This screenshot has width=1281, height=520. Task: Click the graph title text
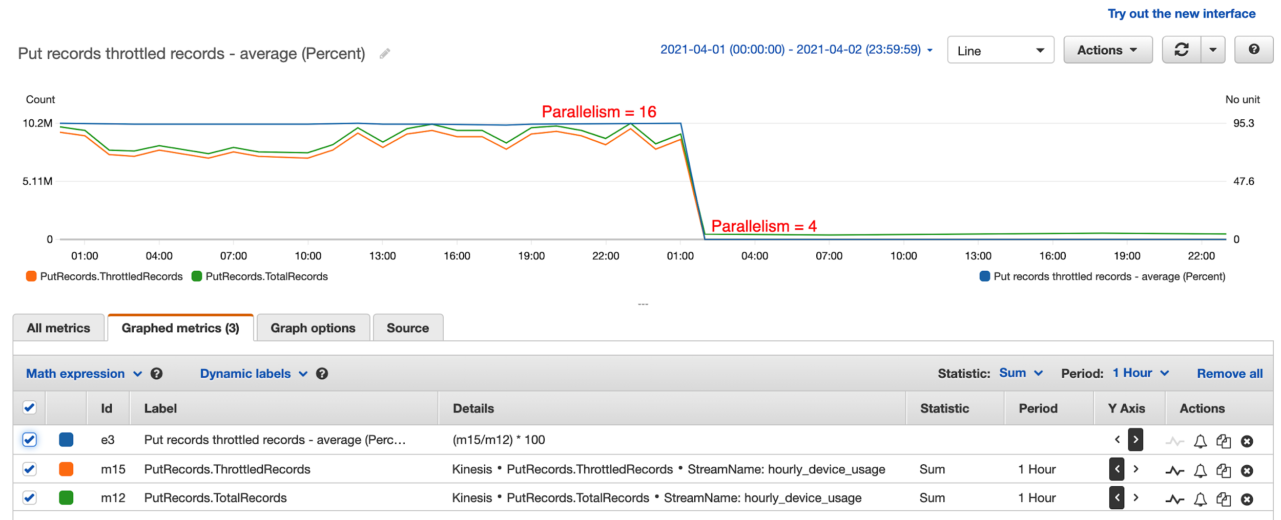(192, 53)
